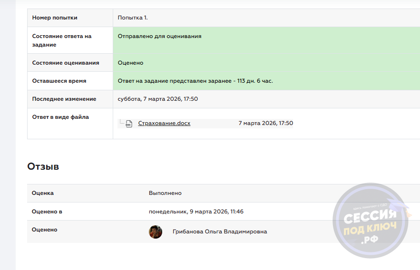
Task: Click the 'Номер попытки' row label
Action: (55, 18)
